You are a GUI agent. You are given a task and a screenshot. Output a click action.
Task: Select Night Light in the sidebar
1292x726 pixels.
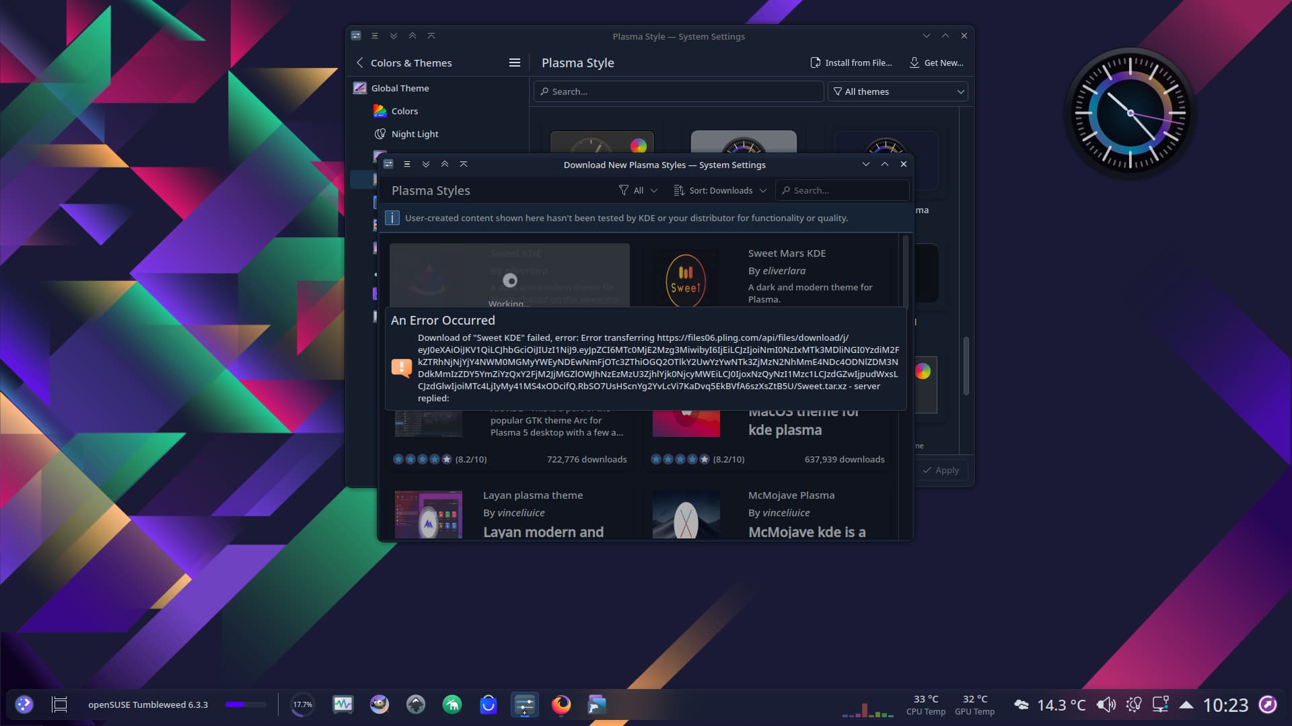(x=437, y=134)
